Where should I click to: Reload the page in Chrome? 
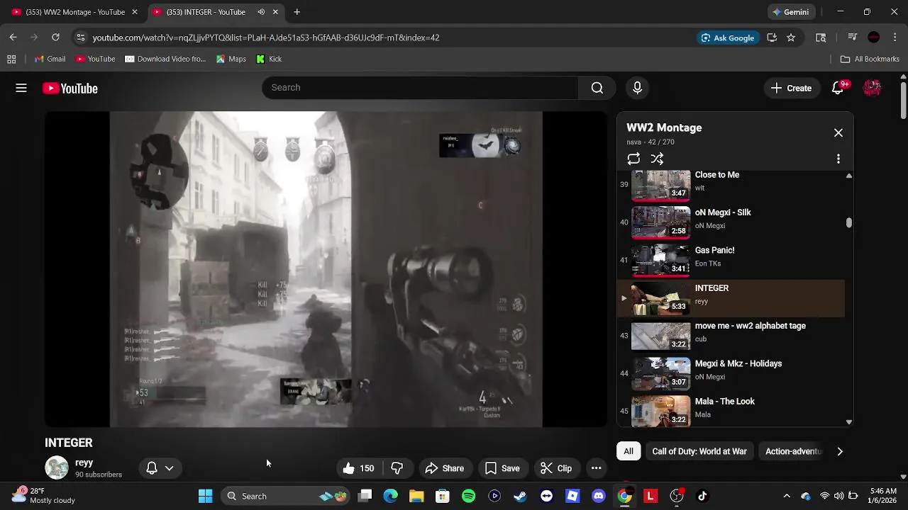point(55,38)
